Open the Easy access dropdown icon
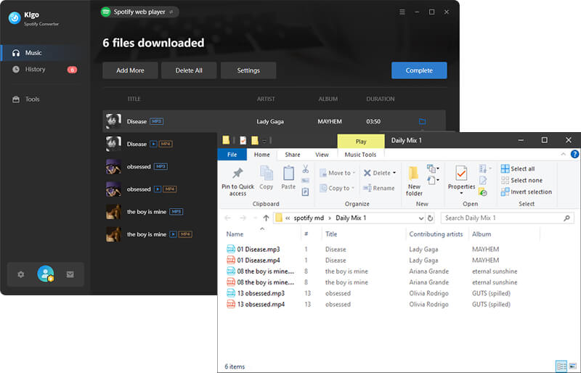Screen dimensions: 581x373 tap(433, 181)
